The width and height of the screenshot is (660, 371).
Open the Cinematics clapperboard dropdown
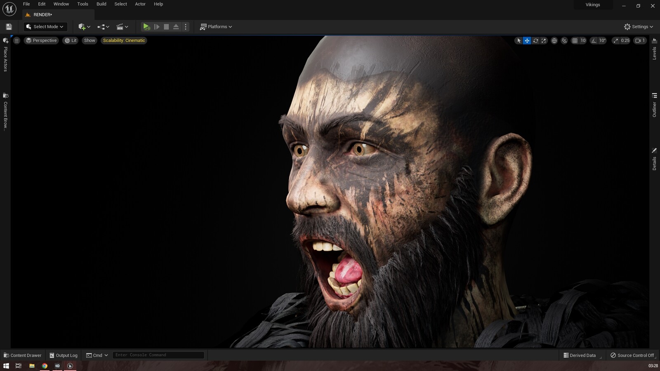[x=122, y=27]
